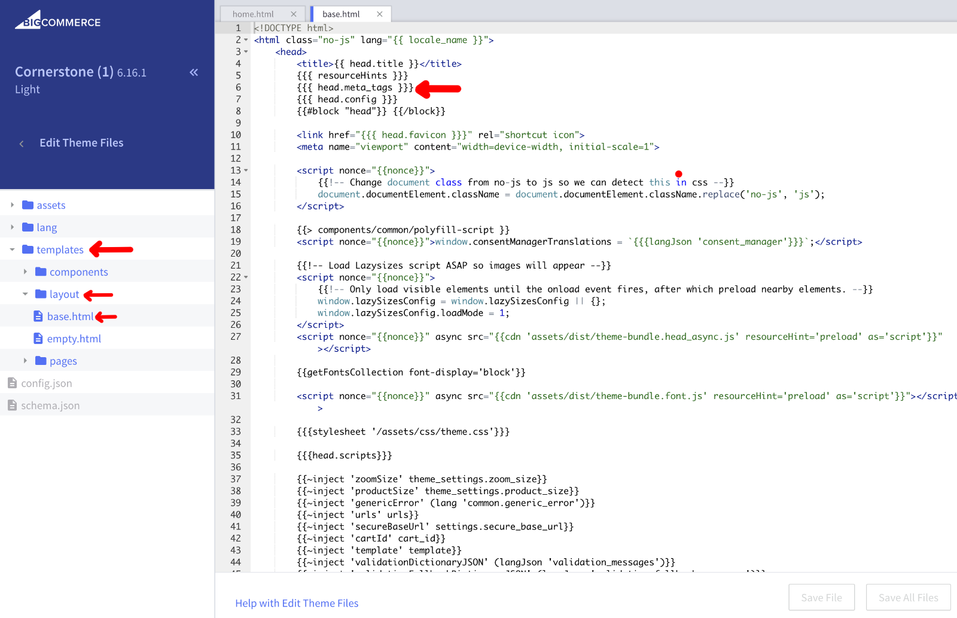Click the Cornerstone (1) theme title
Screen dimensions: 957x618
pyautogui.click(x=64, y=72)
